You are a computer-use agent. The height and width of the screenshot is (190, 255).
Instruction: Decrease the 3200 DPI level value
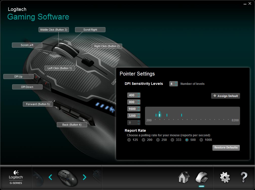click(139, 117)
